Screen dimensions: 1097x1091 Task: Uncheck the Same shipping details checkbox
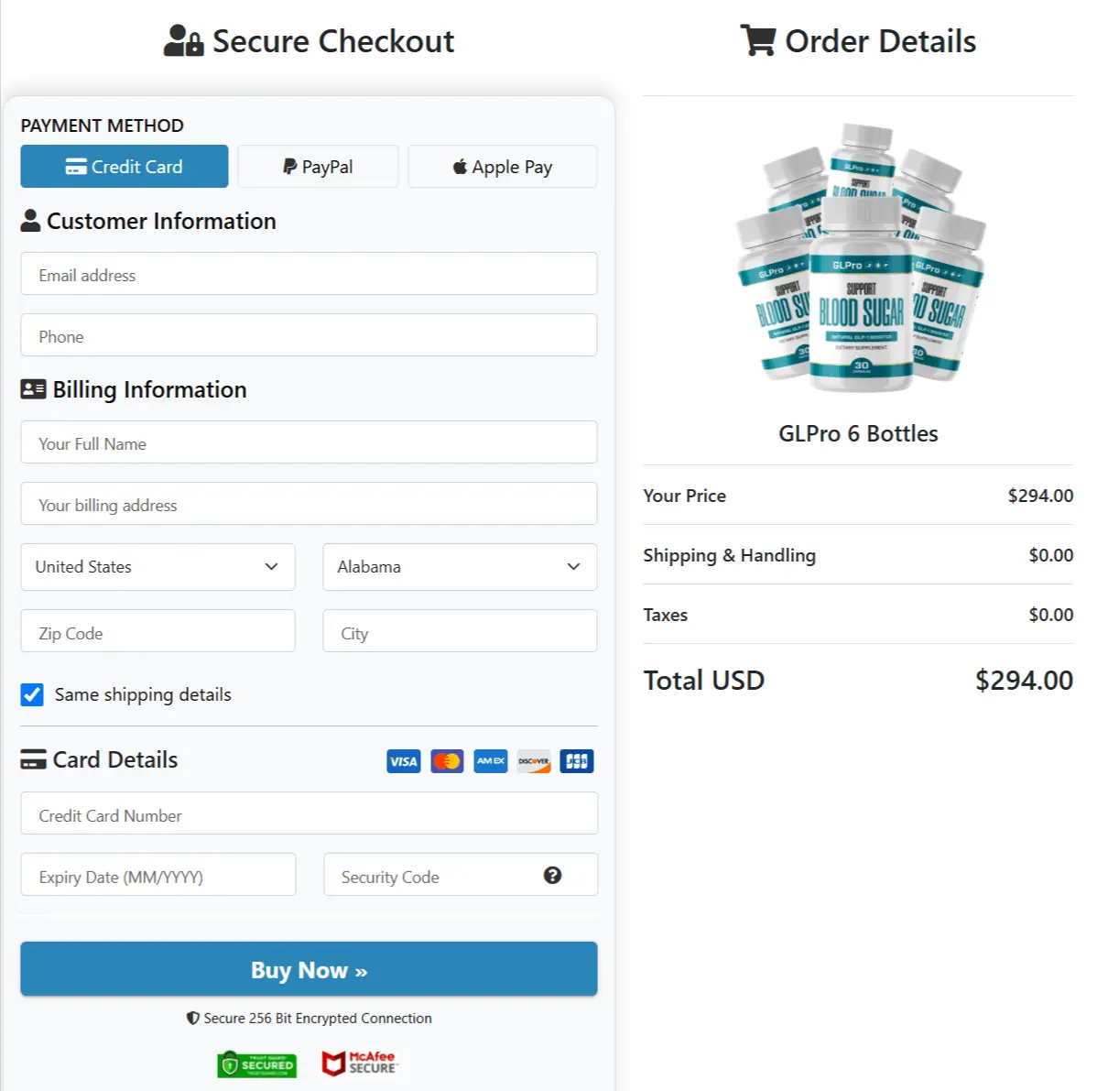(x=32, y=694)
